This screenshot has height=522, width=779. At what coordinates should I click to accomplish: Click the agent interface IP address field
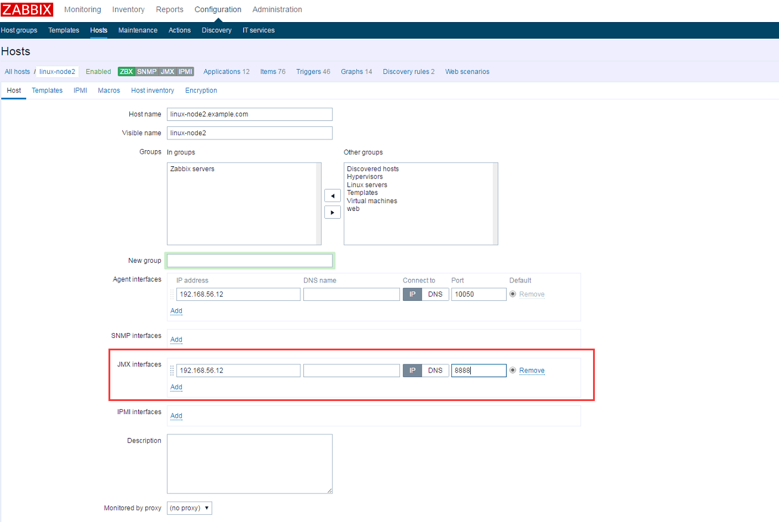(x=238, y=294)
